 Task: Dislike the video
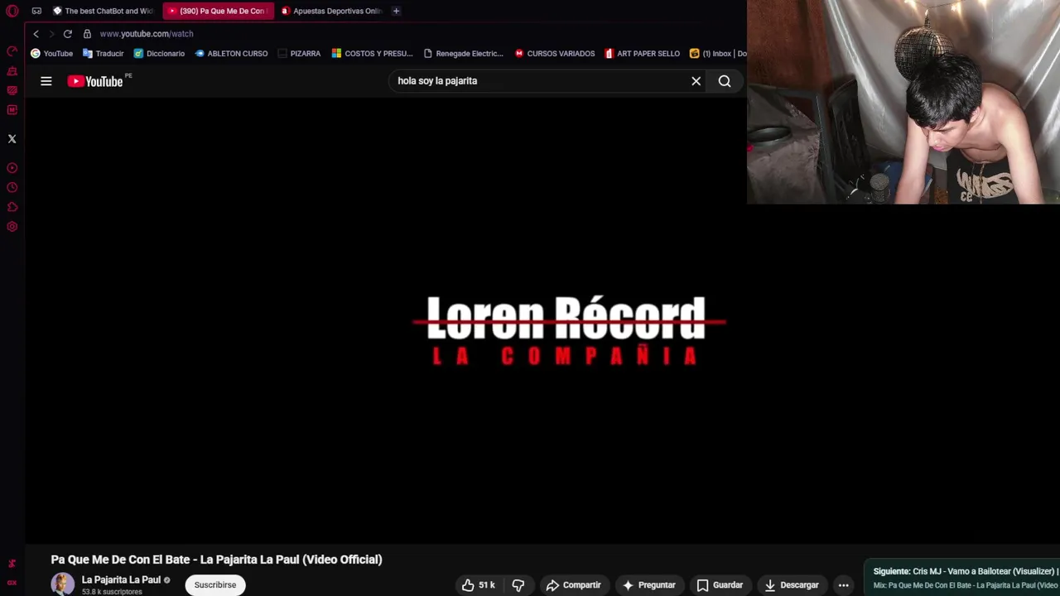coord(518,585)
